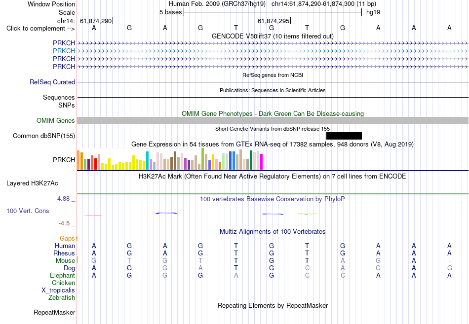The width and height of the screenshot is (469, 324).
Task: Click the orange Gaps label
Action: coord(67,238)
